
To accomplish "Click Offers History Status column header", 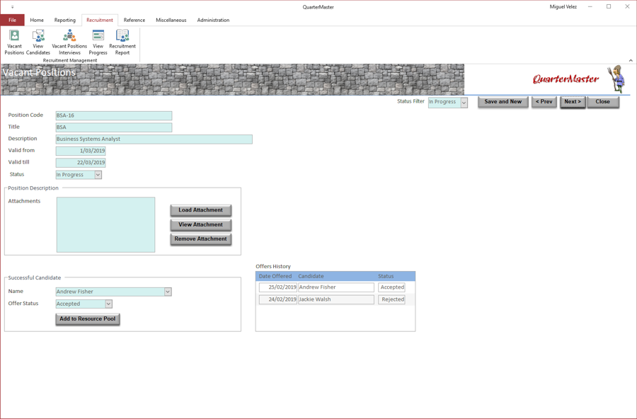I will click(x=386, y=276).
